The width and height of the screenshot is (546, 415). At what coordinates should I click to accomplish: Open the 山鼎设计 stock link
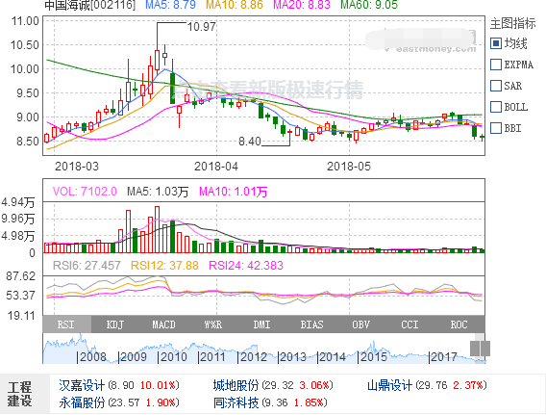(389, 385)
